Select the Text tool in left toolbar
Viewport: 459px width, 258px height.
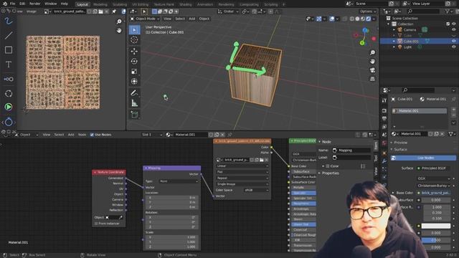coord(9,64)
